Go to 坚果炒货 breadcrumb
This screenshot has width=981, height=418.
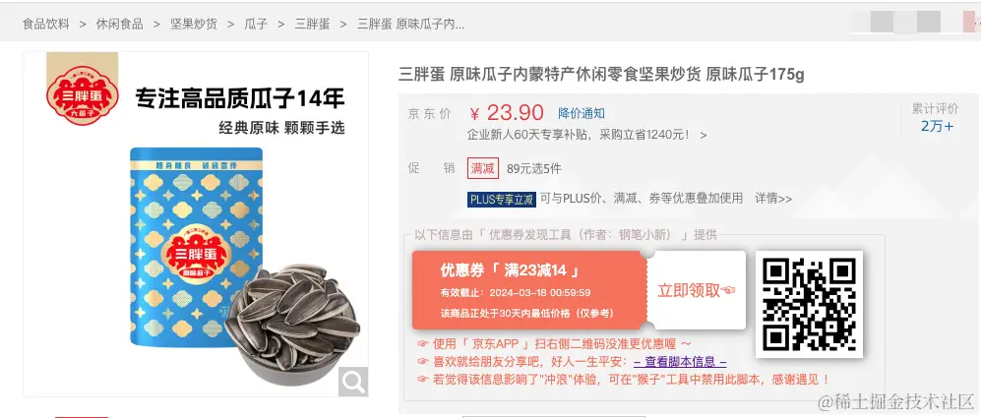194,25
